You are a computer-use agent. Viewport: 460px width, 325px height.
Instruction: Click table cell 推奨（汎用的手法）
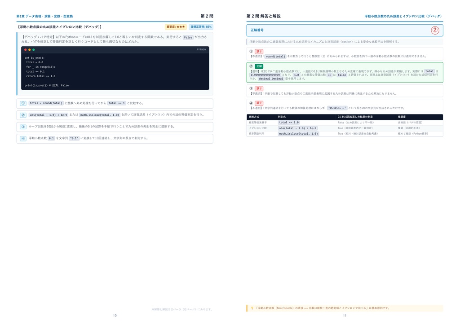409,128
